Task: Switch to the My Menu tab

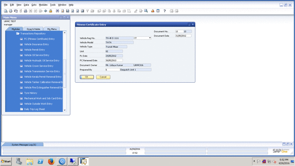Action: pyautogui.click(x=52, y=29)
